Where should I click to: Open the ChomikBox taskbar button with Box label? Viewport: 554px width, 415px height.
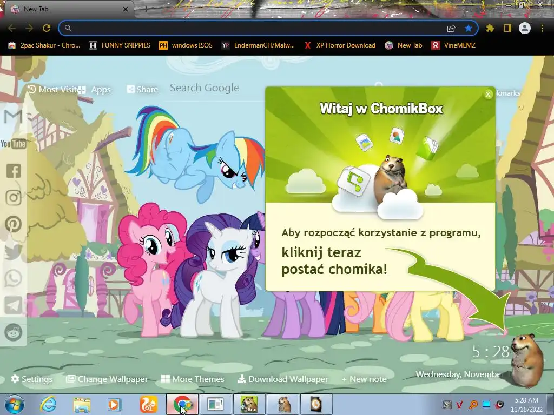pyautogui.click(x=249, y=404)
